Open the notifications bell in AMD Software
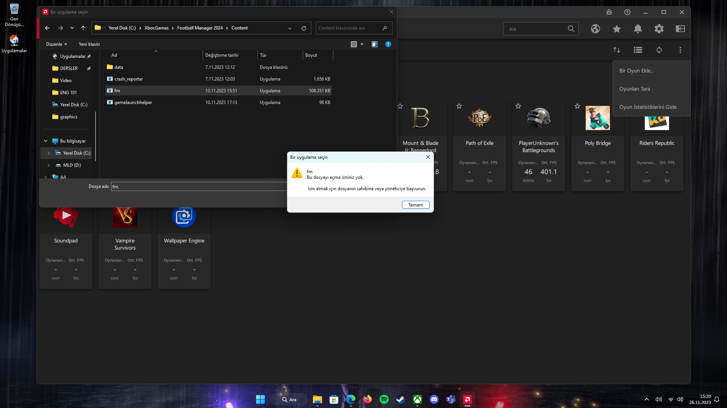Viewport: 727px width, 408px height. click(x=638, y=29)
